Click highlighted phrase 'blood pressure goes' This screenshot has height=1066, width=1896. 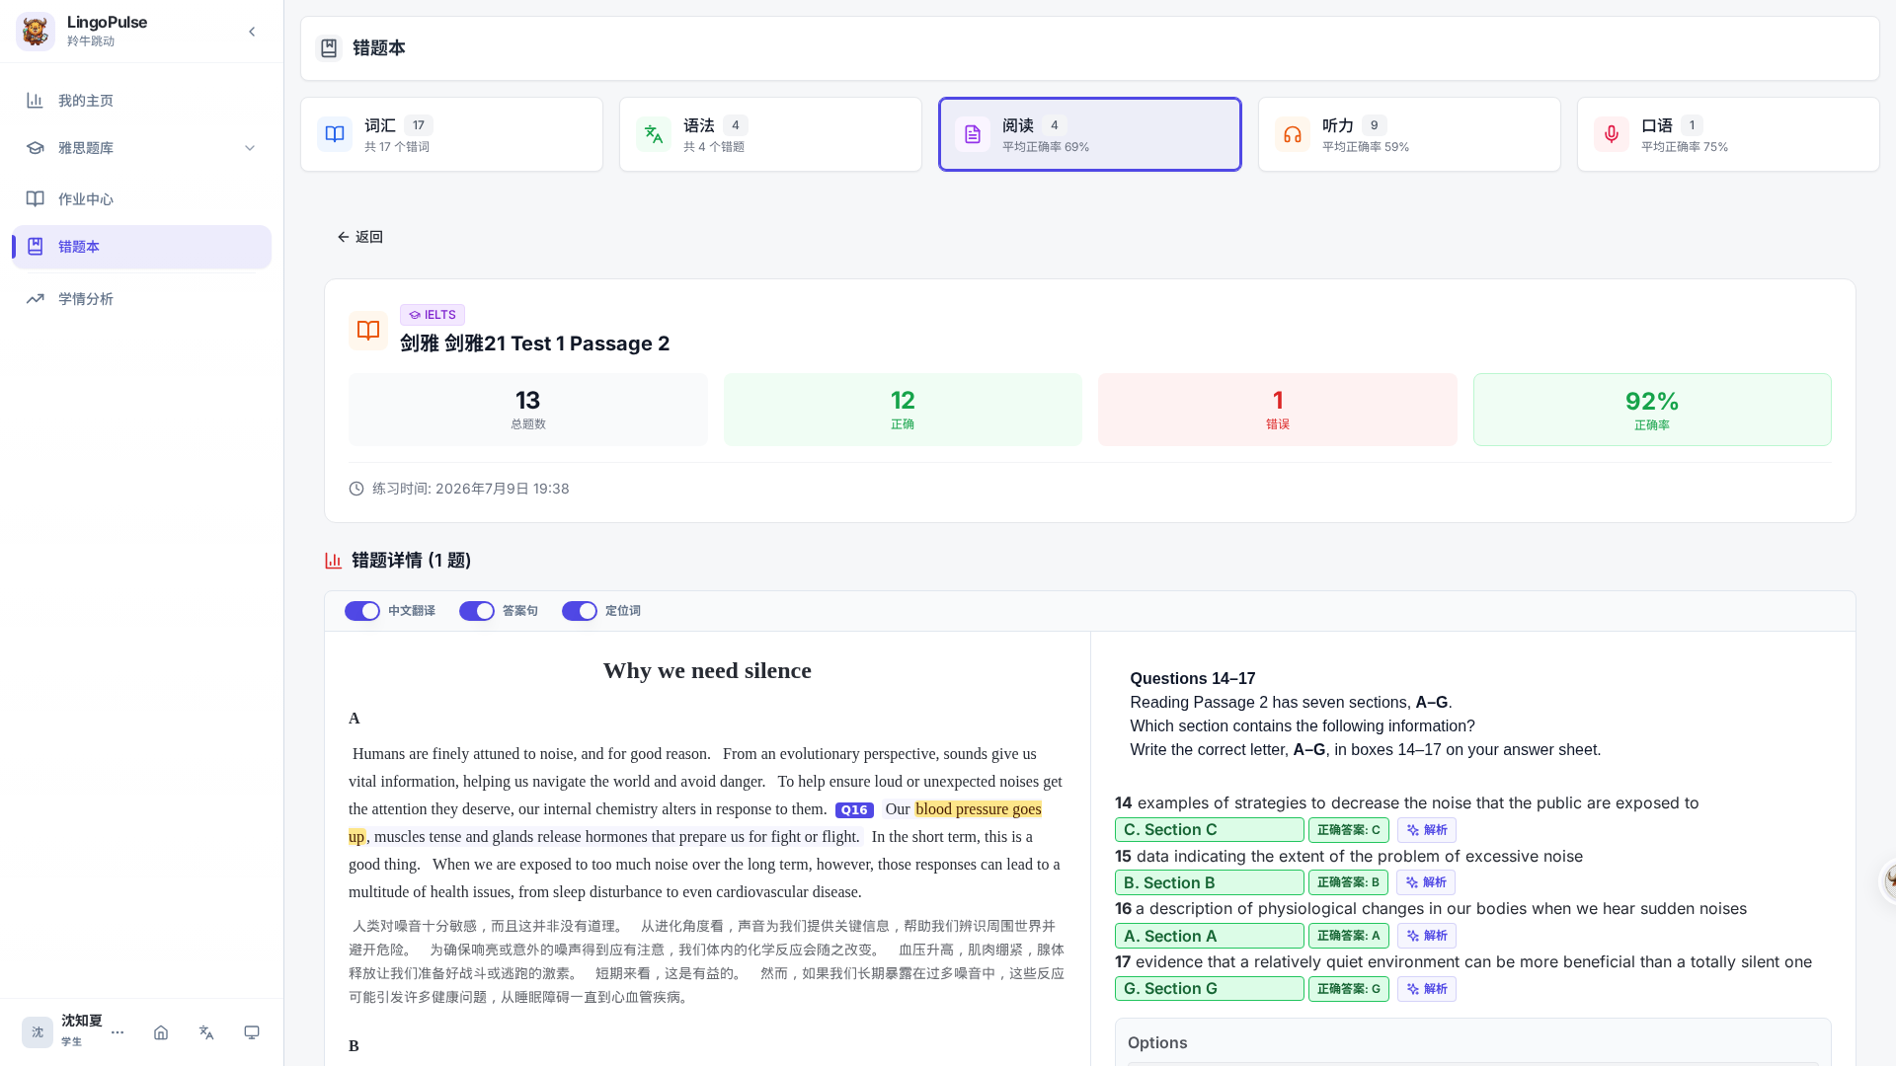point(978,809)
